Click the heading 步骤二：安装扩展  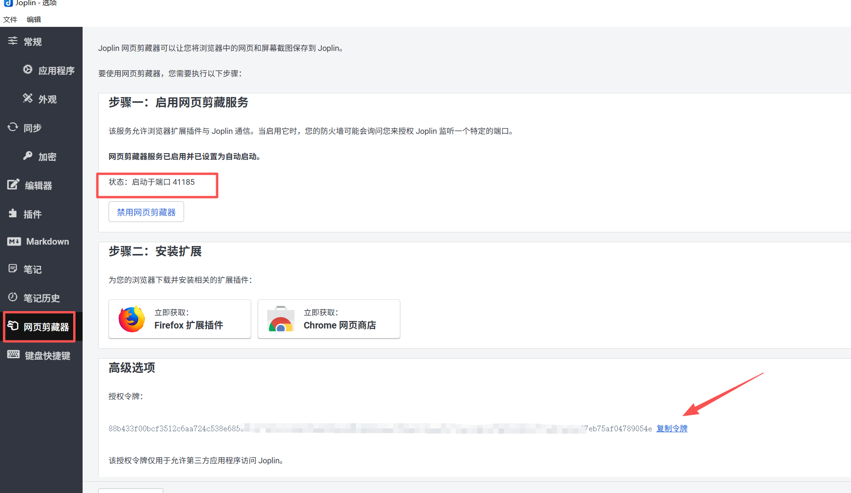tap(155, 251)
